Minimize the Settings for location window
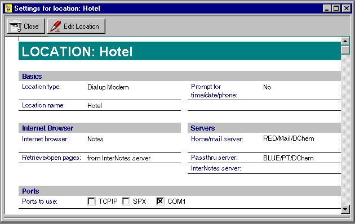The image size is (355, 224). (x=327, y=8)
